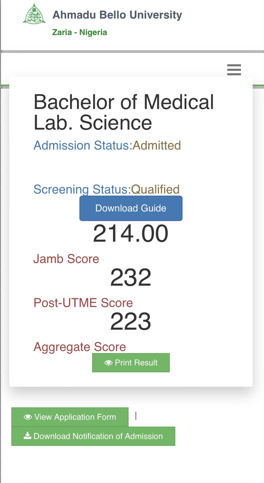Click the 223 score number
264x483 pixels.
[x=131, y=322]
